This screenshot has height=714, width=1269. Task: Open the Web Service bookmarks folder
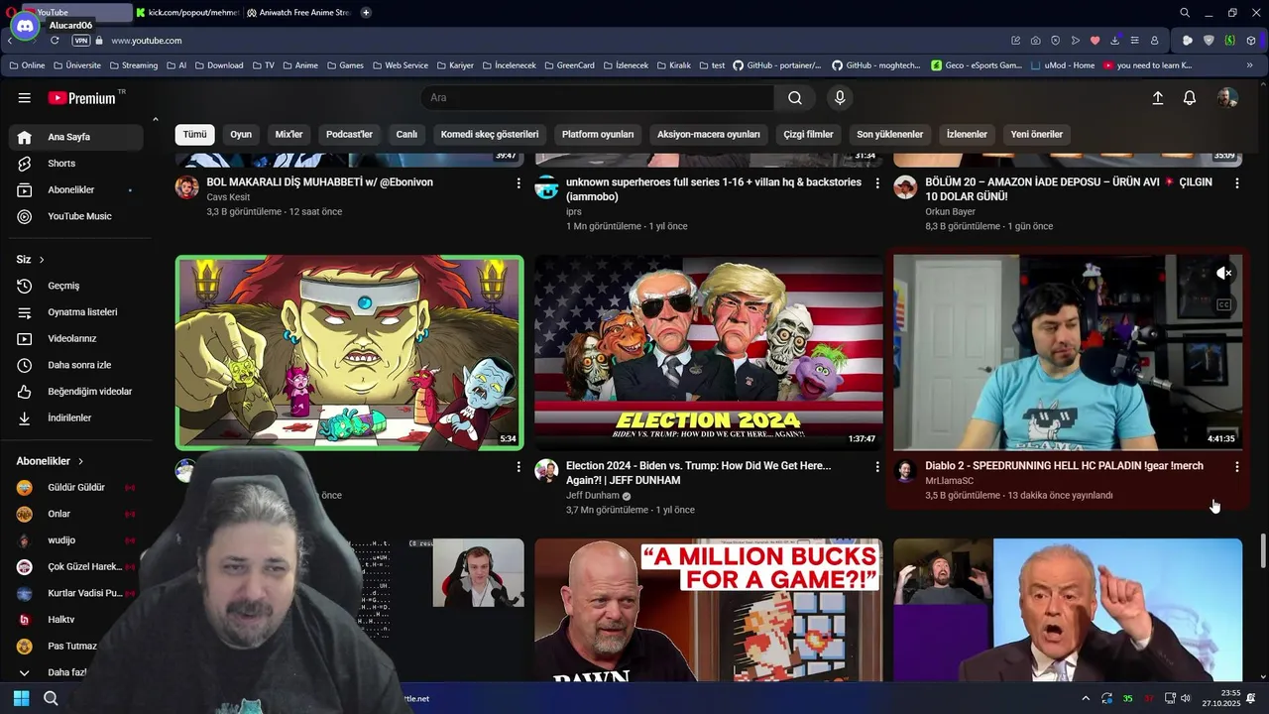400,65
